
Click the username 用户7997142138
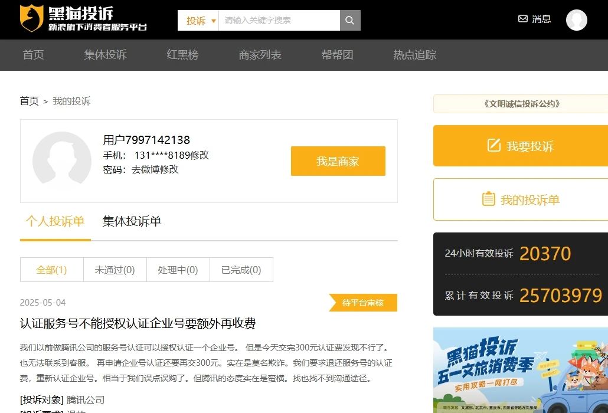pyautogui.click(x=146, y=140)
